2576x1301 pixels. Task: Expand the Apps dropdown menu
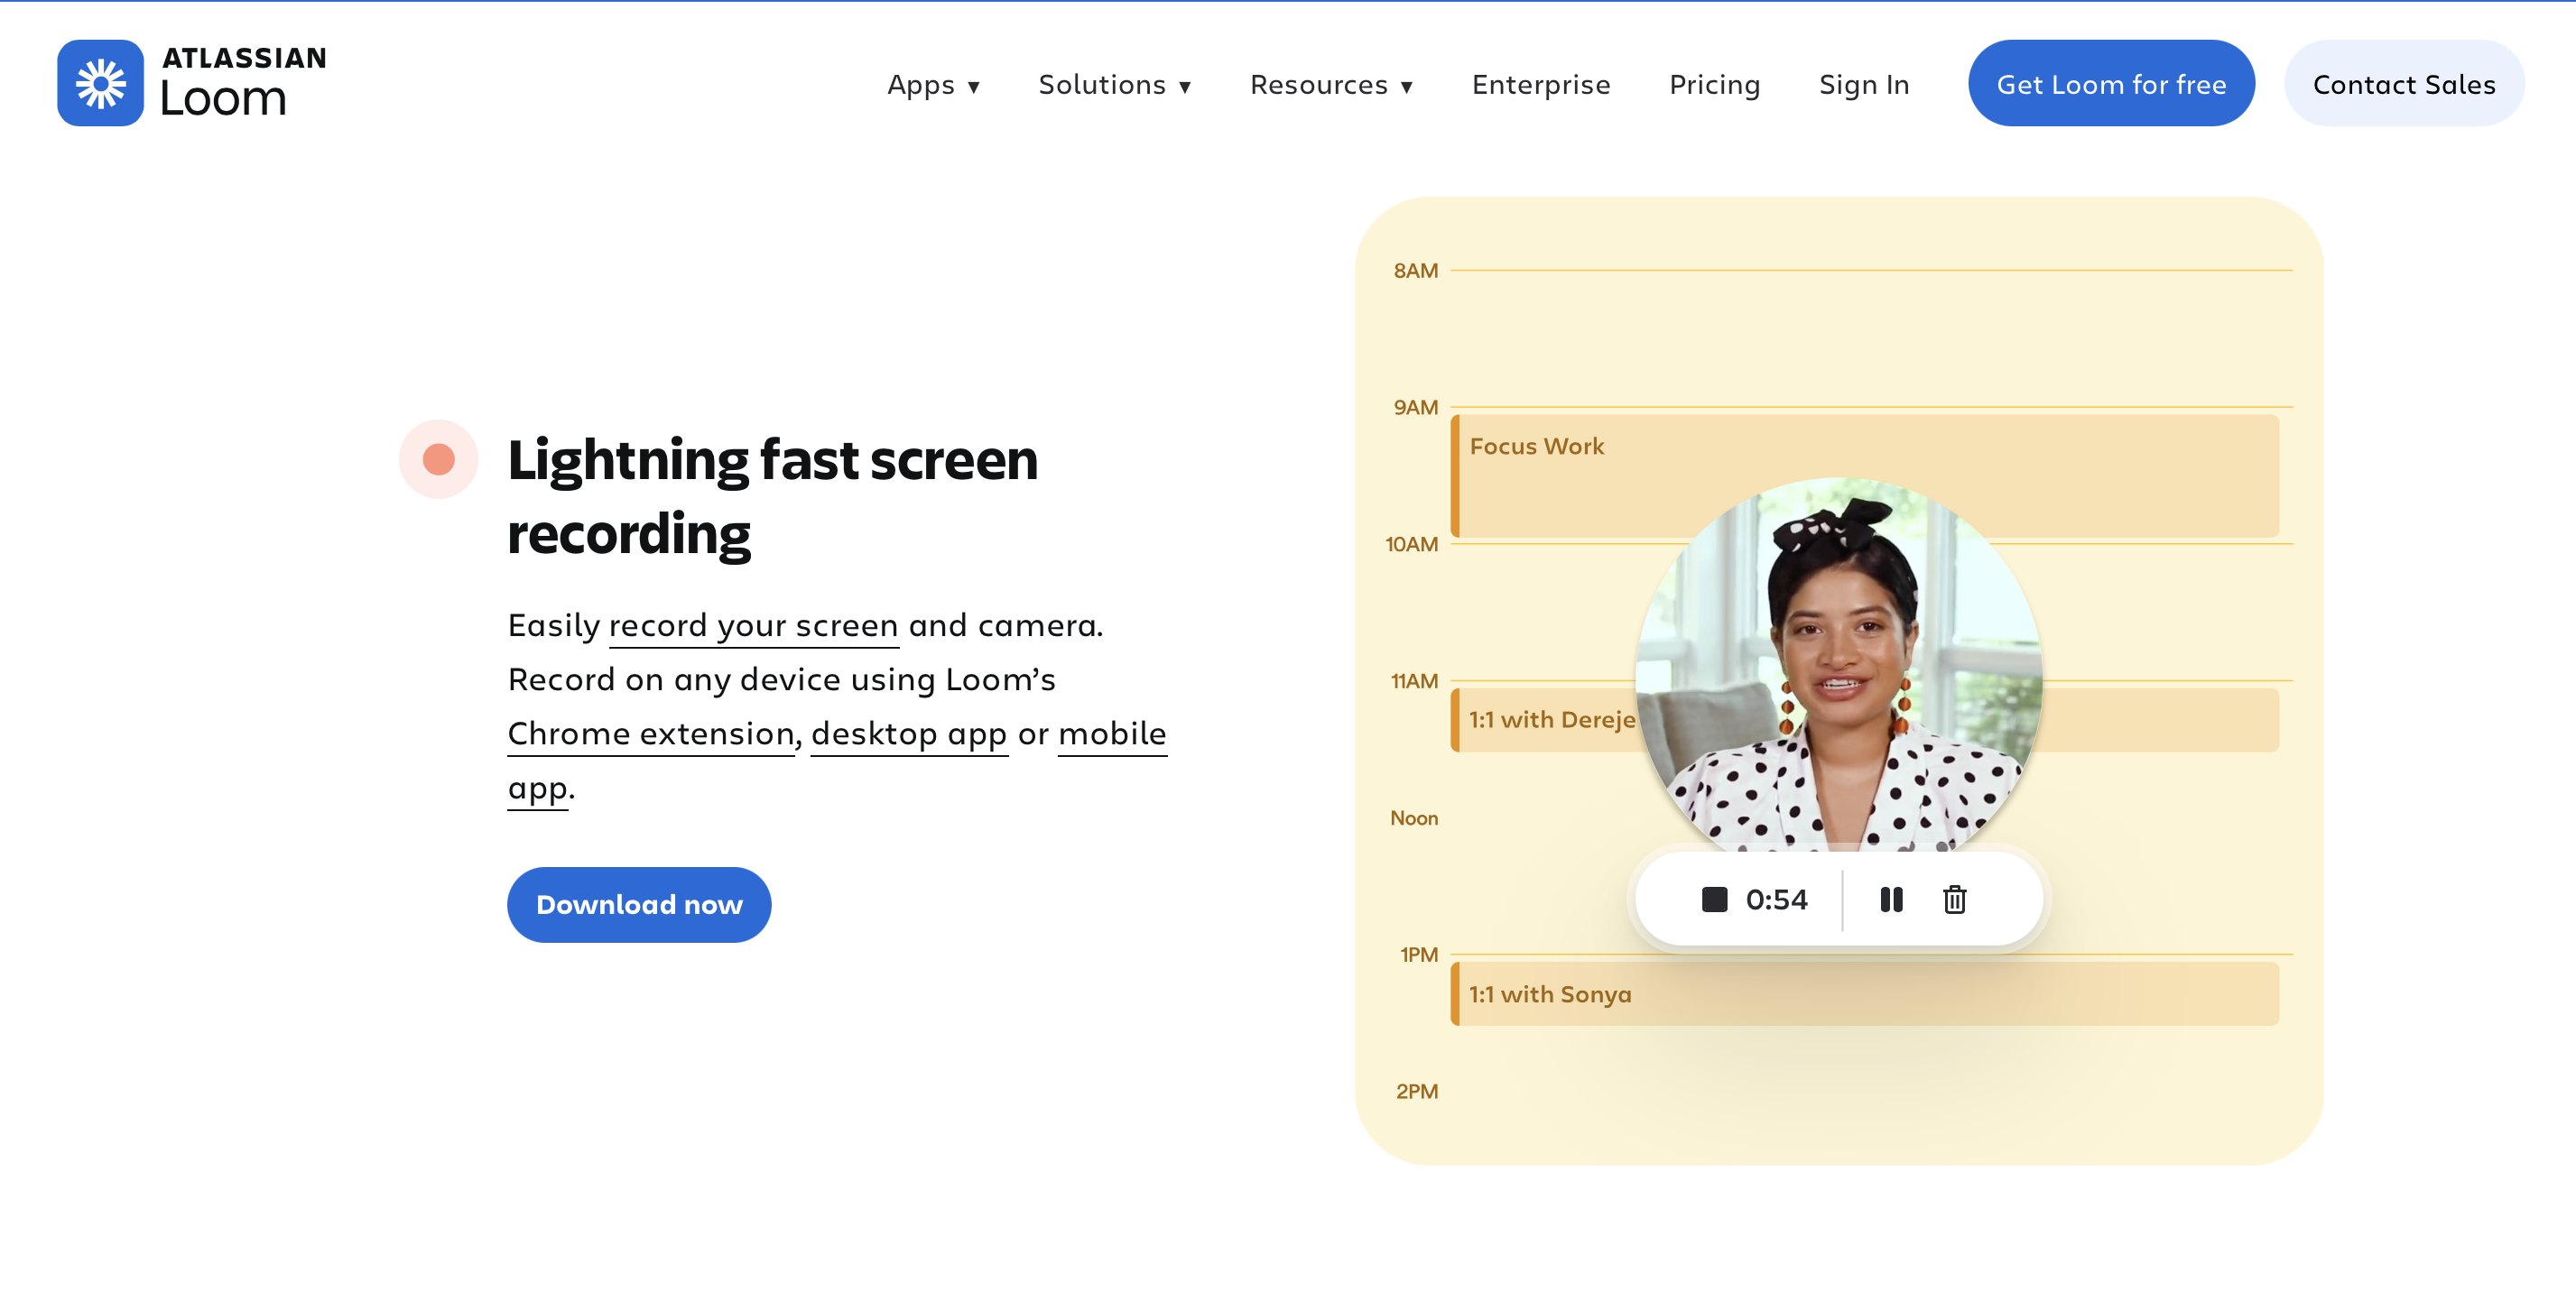pyautogui.click(x=933, y=85)
